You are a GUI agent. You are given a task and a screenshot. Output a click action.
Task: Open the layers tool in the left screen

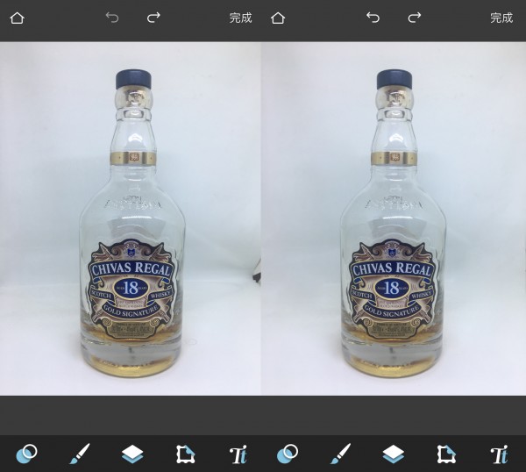(131, 454)
